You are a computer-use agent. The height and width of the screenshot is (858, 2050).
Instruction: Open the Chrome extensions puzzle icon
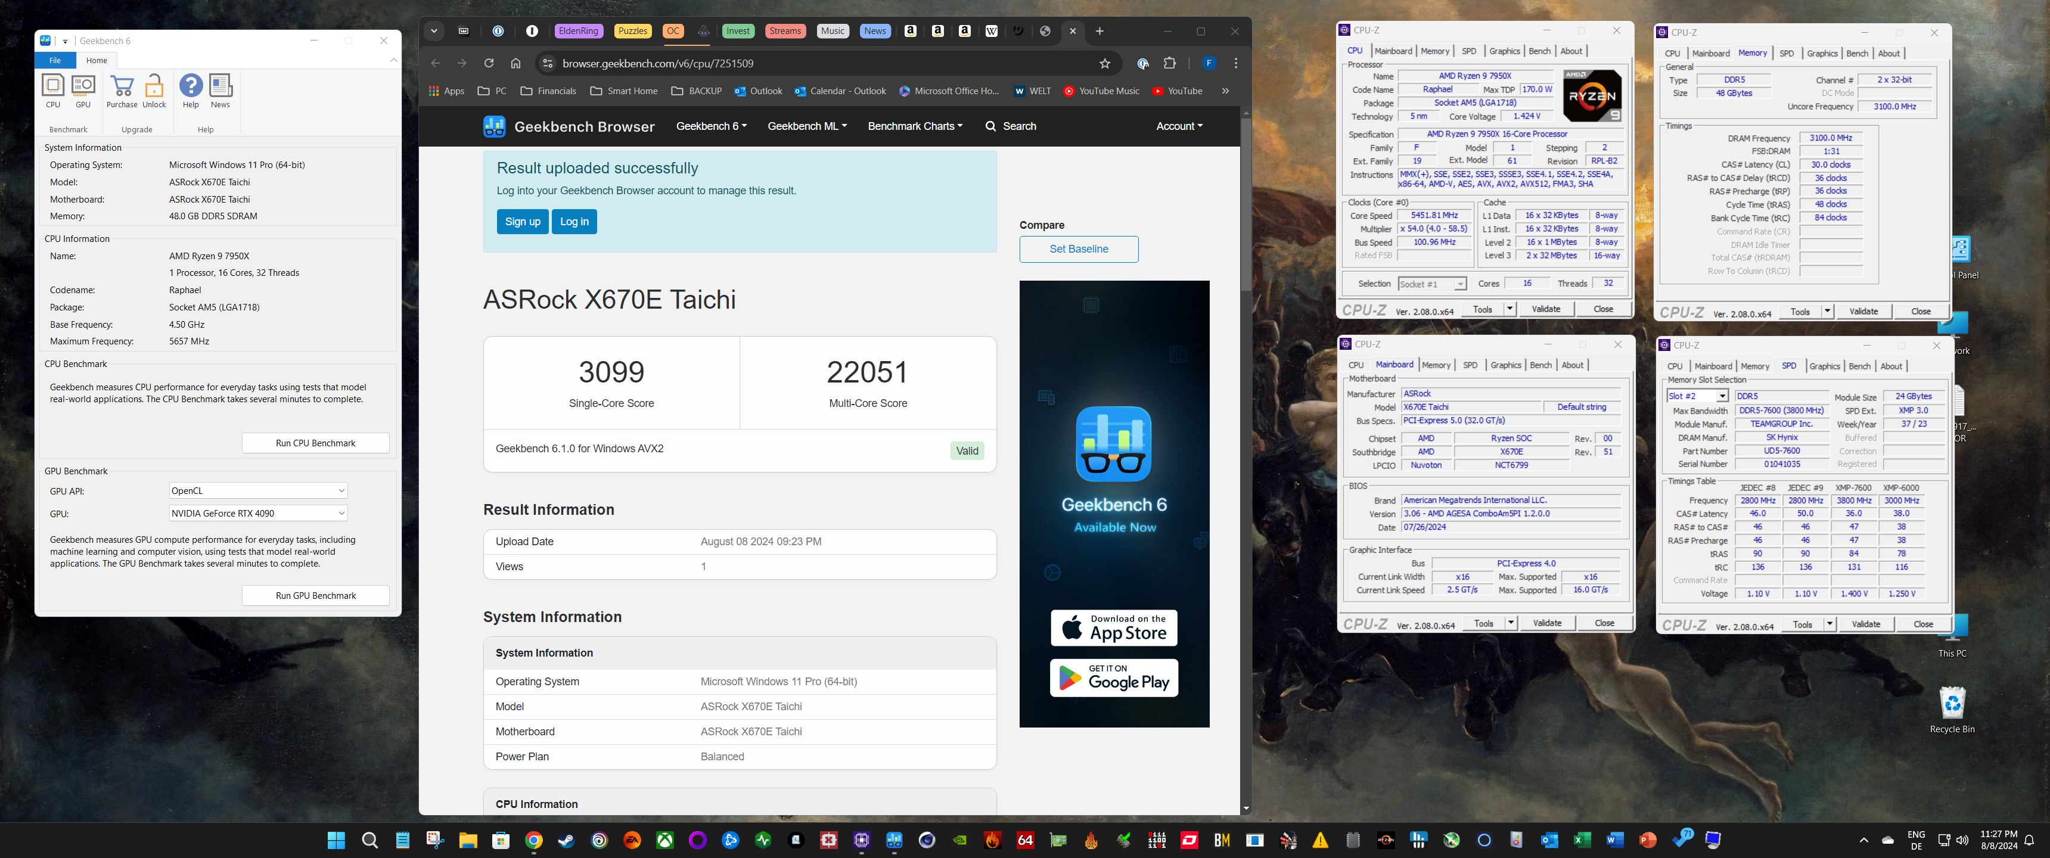coord(1169,64)
